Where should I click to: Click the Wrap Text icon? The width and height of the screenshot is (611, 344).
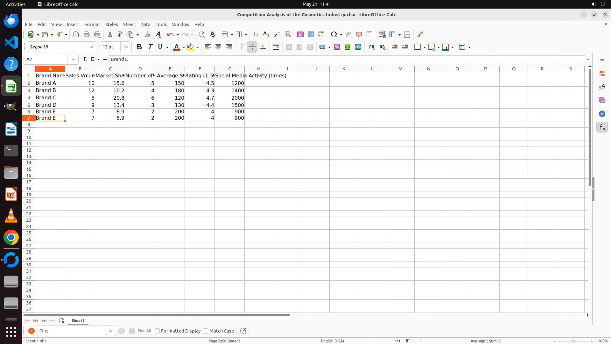(276, 47)
